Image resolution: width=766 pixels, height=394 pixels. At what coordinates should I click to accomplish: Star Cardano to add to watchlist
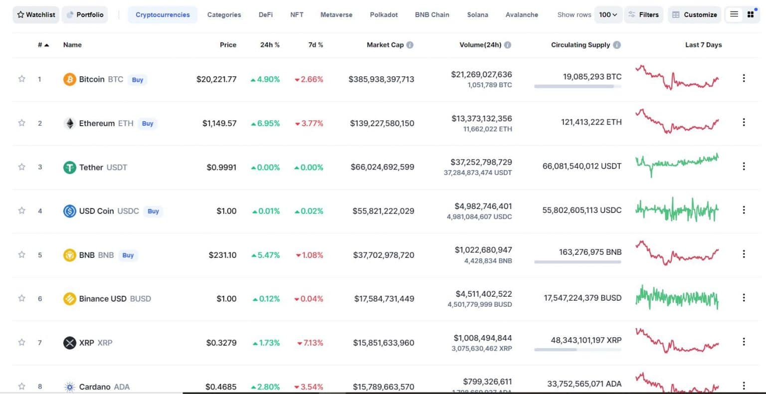click(x=21, y=386)
